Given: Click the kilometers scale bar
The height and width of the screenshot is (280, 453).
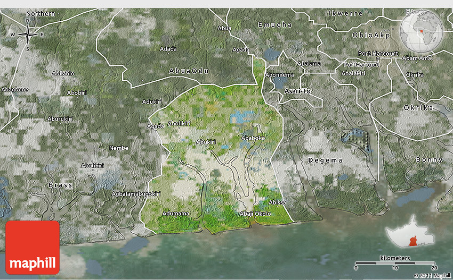Looking at the screenshot, I should (395, 263).
